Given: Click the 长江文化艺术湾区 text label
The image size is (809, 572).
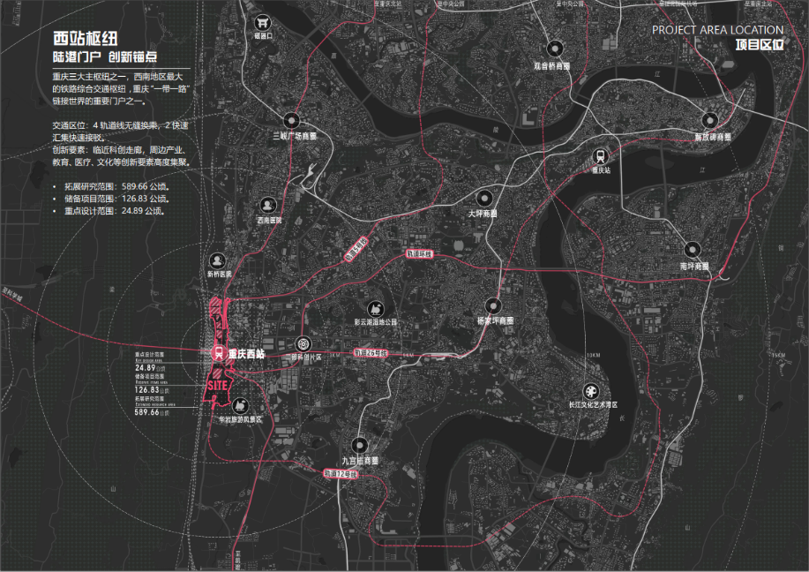Looking at the screenshot, I should point(594,405).
